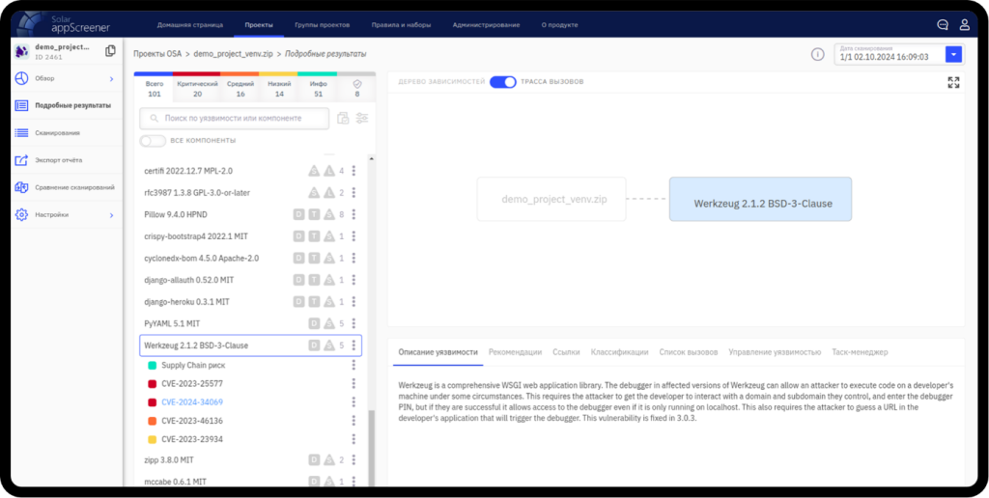
Task: Open the three-dot menu for rfc3987 1.3.8
Action: [x=353, y=192]
